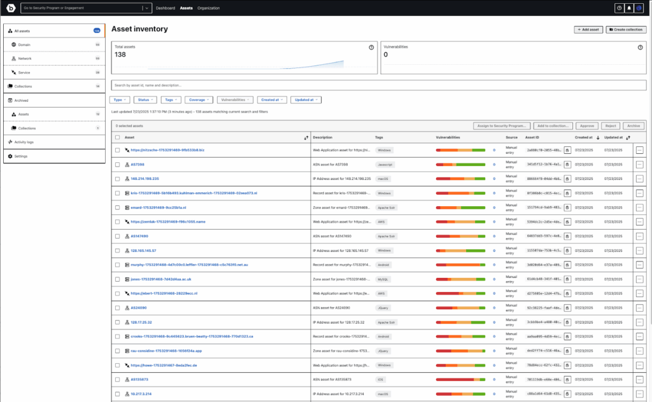Click sort icon in Asset column header
Image resolution: width=652 pixels, height=402 pixels.
(x=306, y=137)
